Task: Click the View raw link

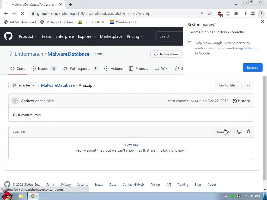Action: (131, 145)
